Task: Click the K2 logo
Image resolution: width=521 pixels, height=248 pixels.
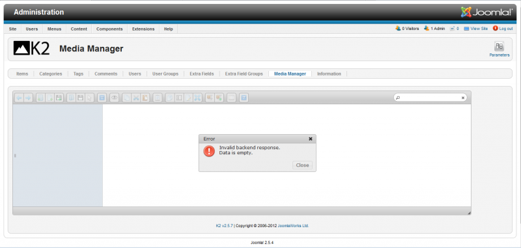Action: click(x=31, y=48)
